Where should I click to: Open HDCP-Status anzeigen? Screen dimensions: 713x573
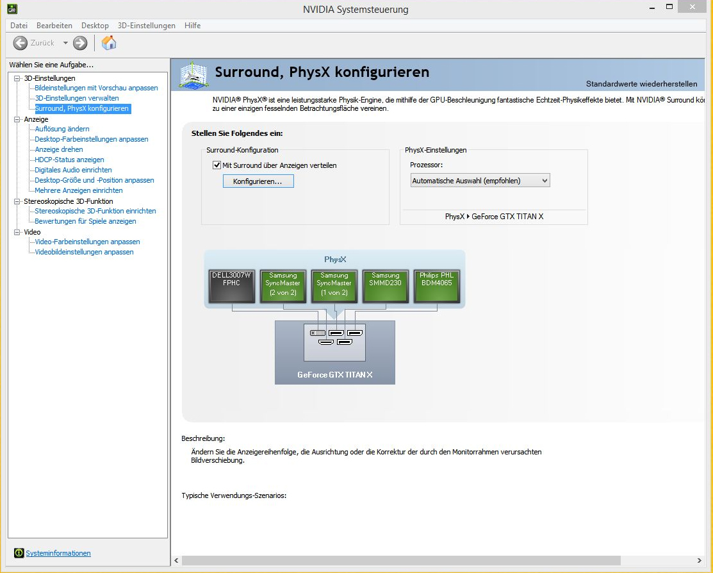pos(69,160)
